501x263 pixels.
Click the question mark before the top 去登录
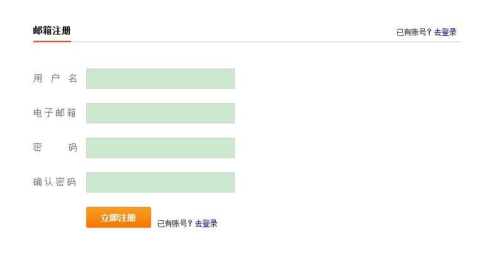pyautogui.click(x=430, y=32)
